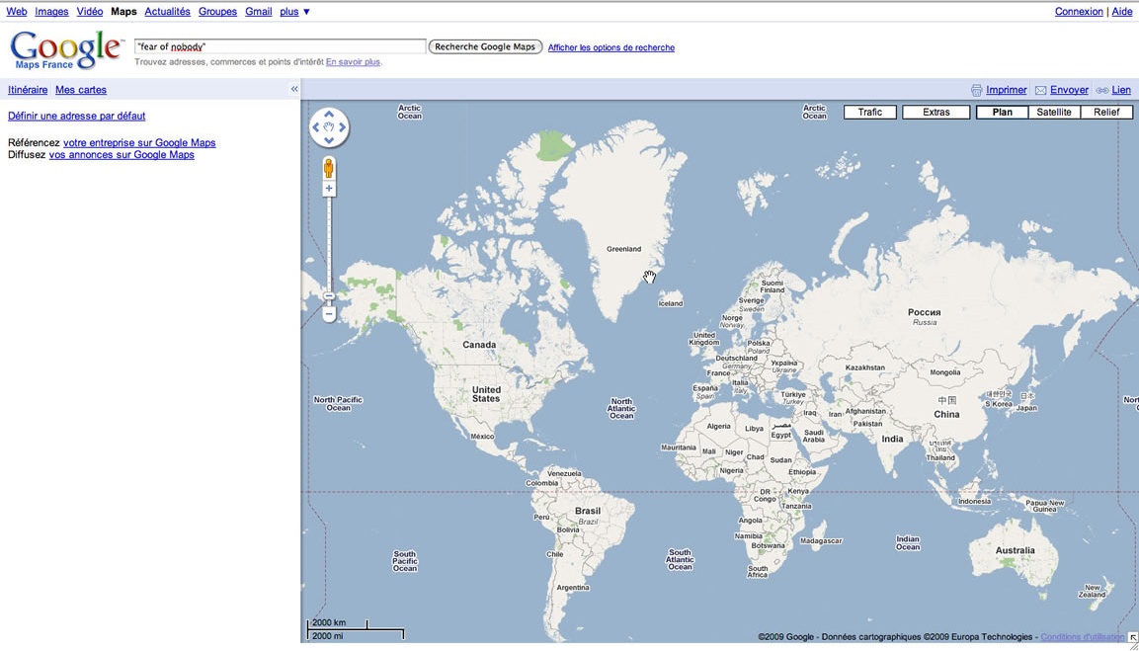
Task: Click the Greenland label on the map
Action: pyautogui.click(x=624, y=249)
